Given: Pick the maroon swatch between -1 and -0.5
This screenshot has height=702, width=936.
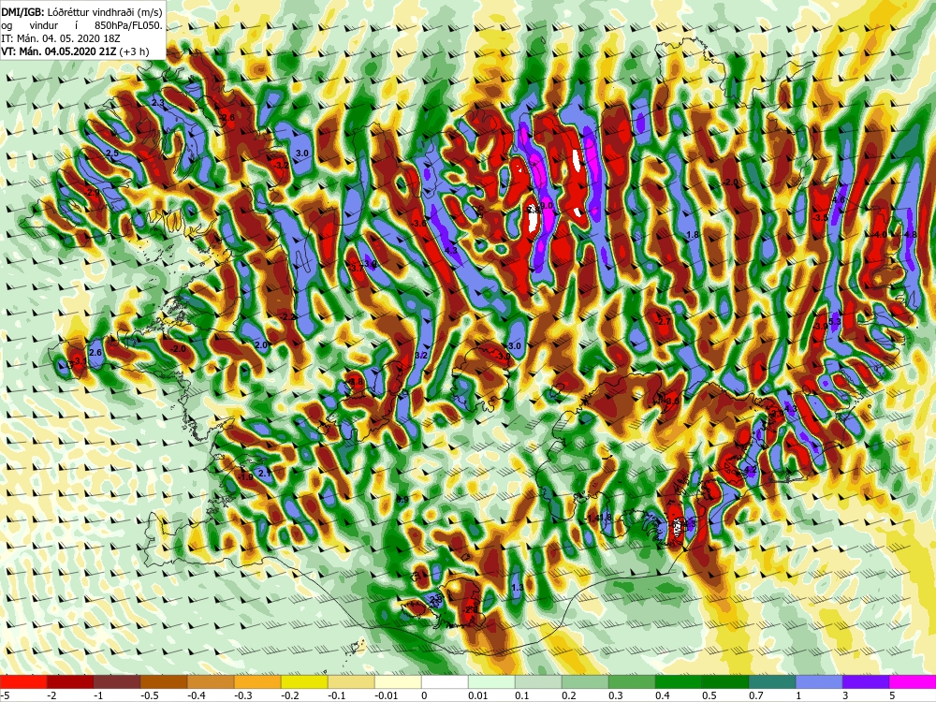Looking at the screenshot, I should 117,681.
